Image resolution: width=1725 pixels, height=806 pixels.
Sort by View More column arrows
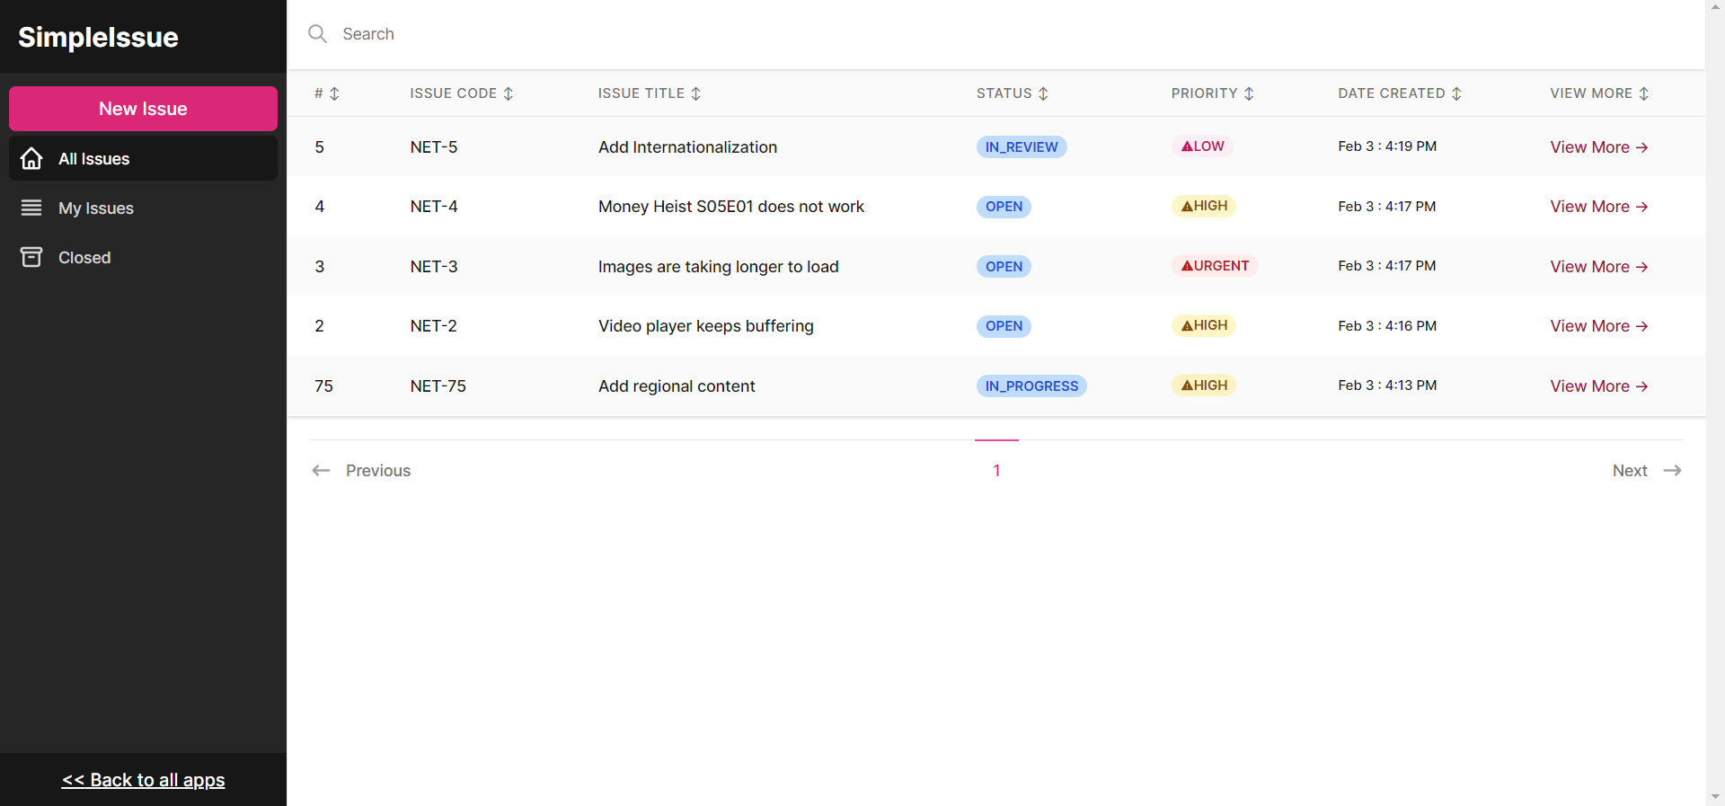1643,93
